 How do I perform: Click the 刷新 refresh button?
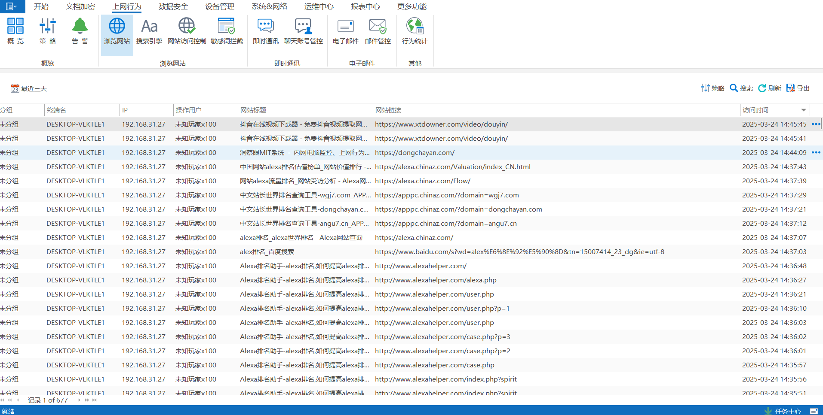[770, 88]
